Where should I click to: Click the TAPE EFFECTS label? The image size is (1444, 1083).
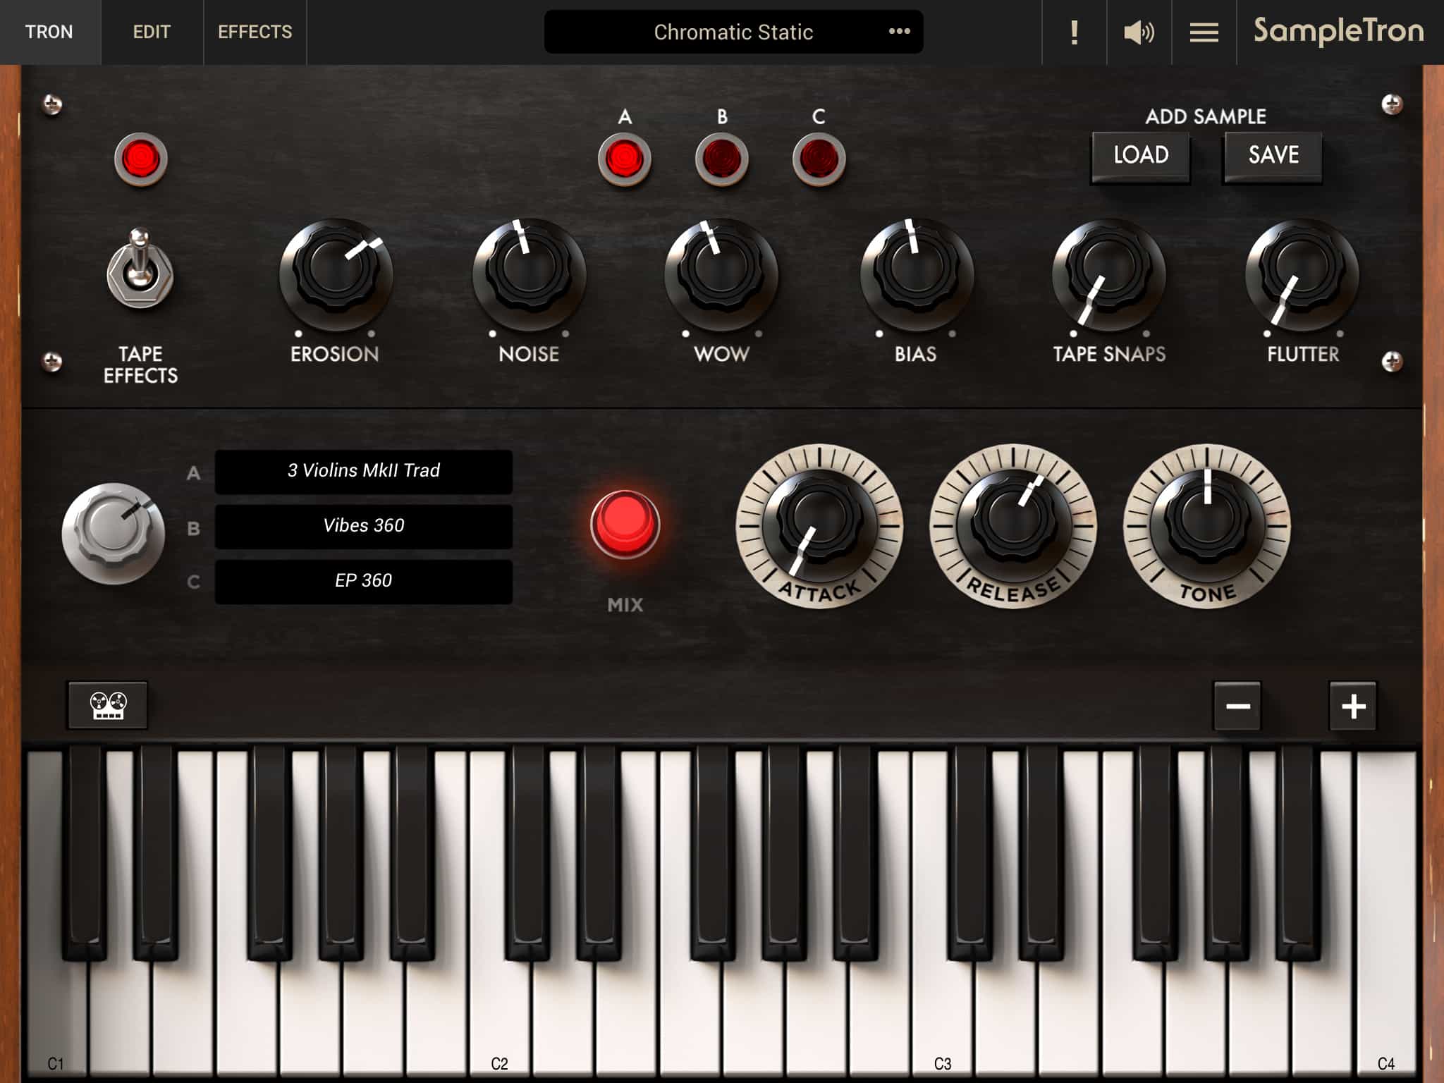pyautogui.click(x=140, y=365)
